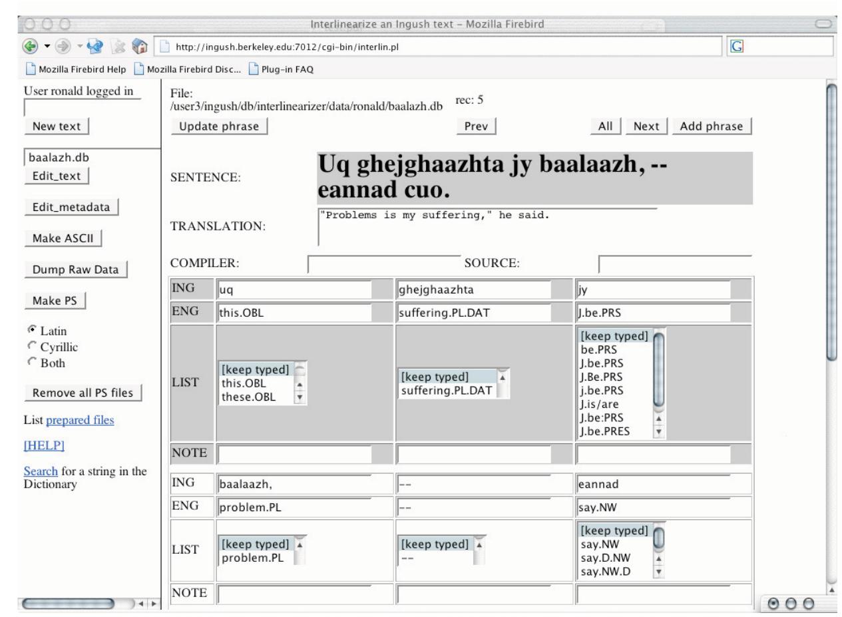842x617 pixels.
Task: Click the New text button
Action: (56, 127)
